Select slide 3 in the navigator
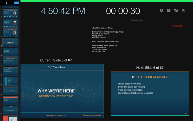Viewport: 193px width, 121px height. [10, 23]
